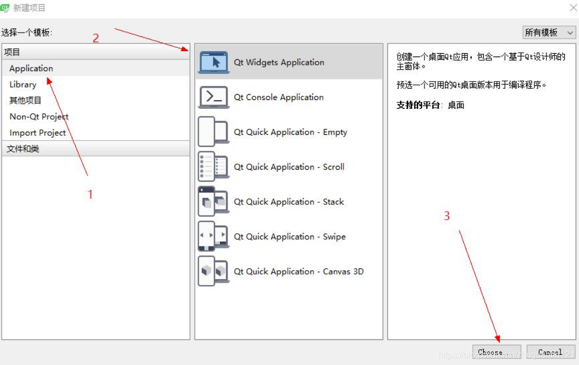Select Non-Qt Project category
Viewport: 579px width, 365px height.
[96, 116]
